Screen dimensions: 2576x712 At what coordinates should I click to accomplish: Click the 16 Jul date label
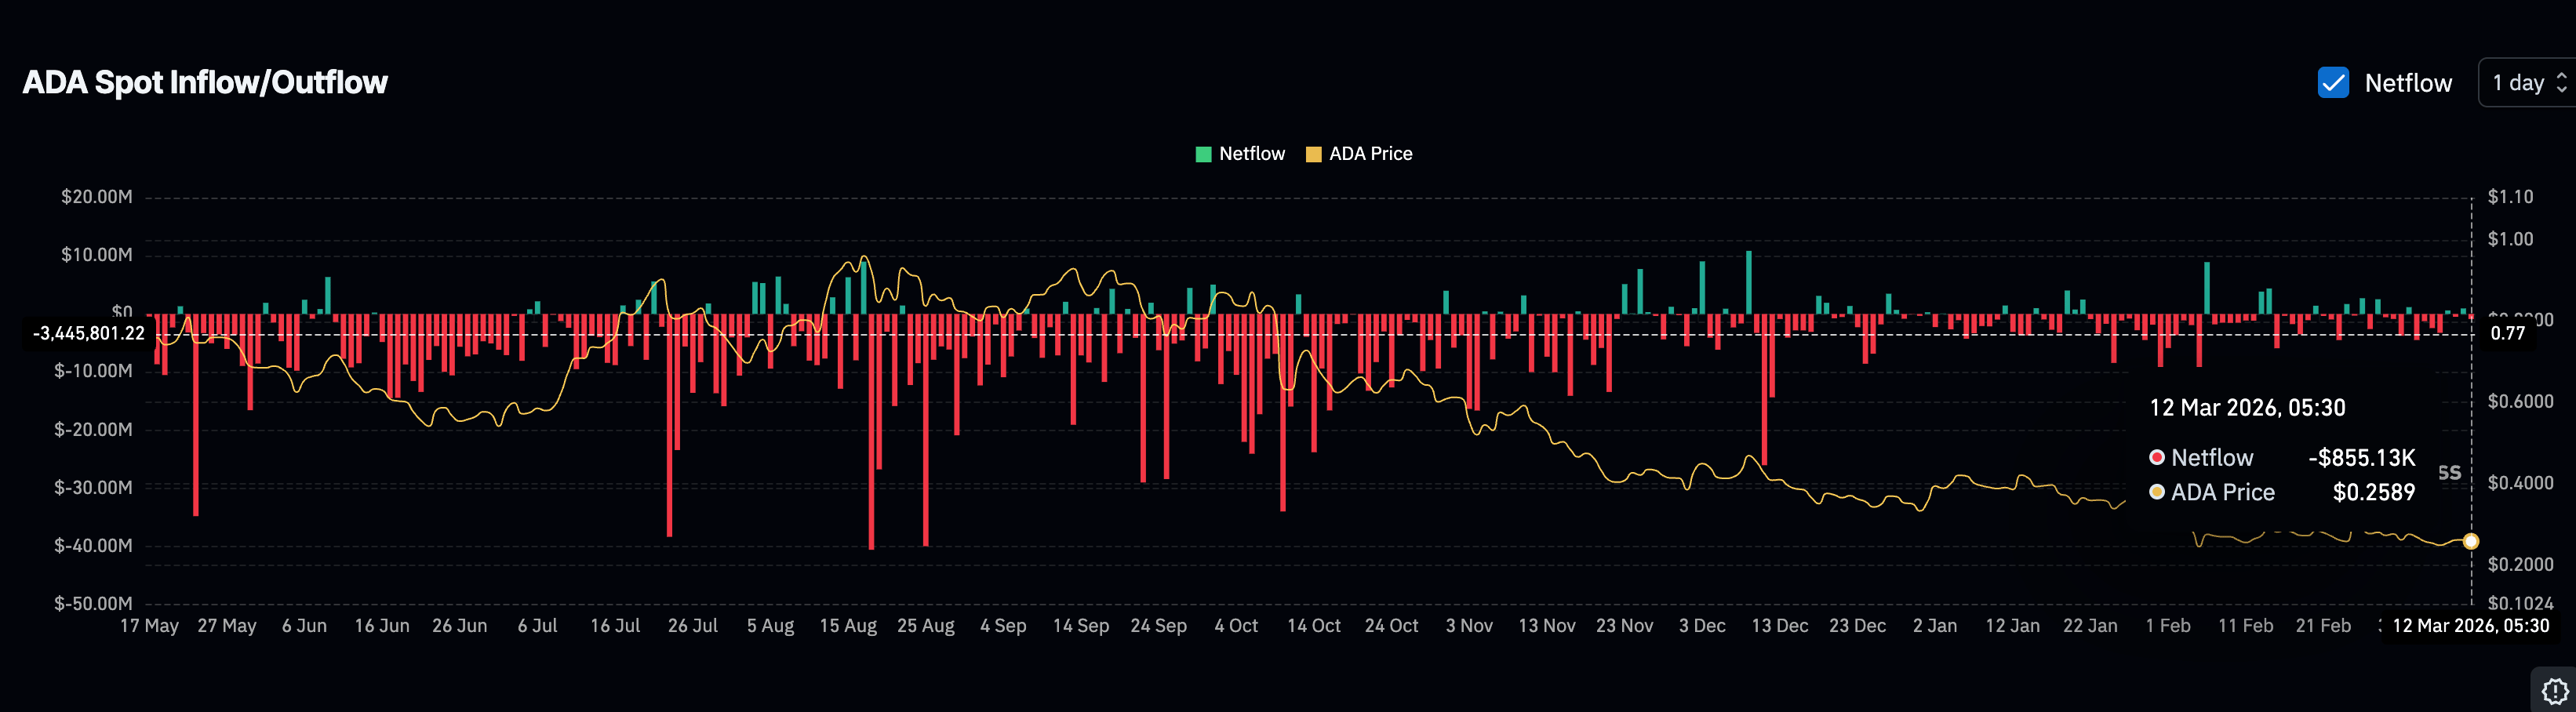[615, 626]
